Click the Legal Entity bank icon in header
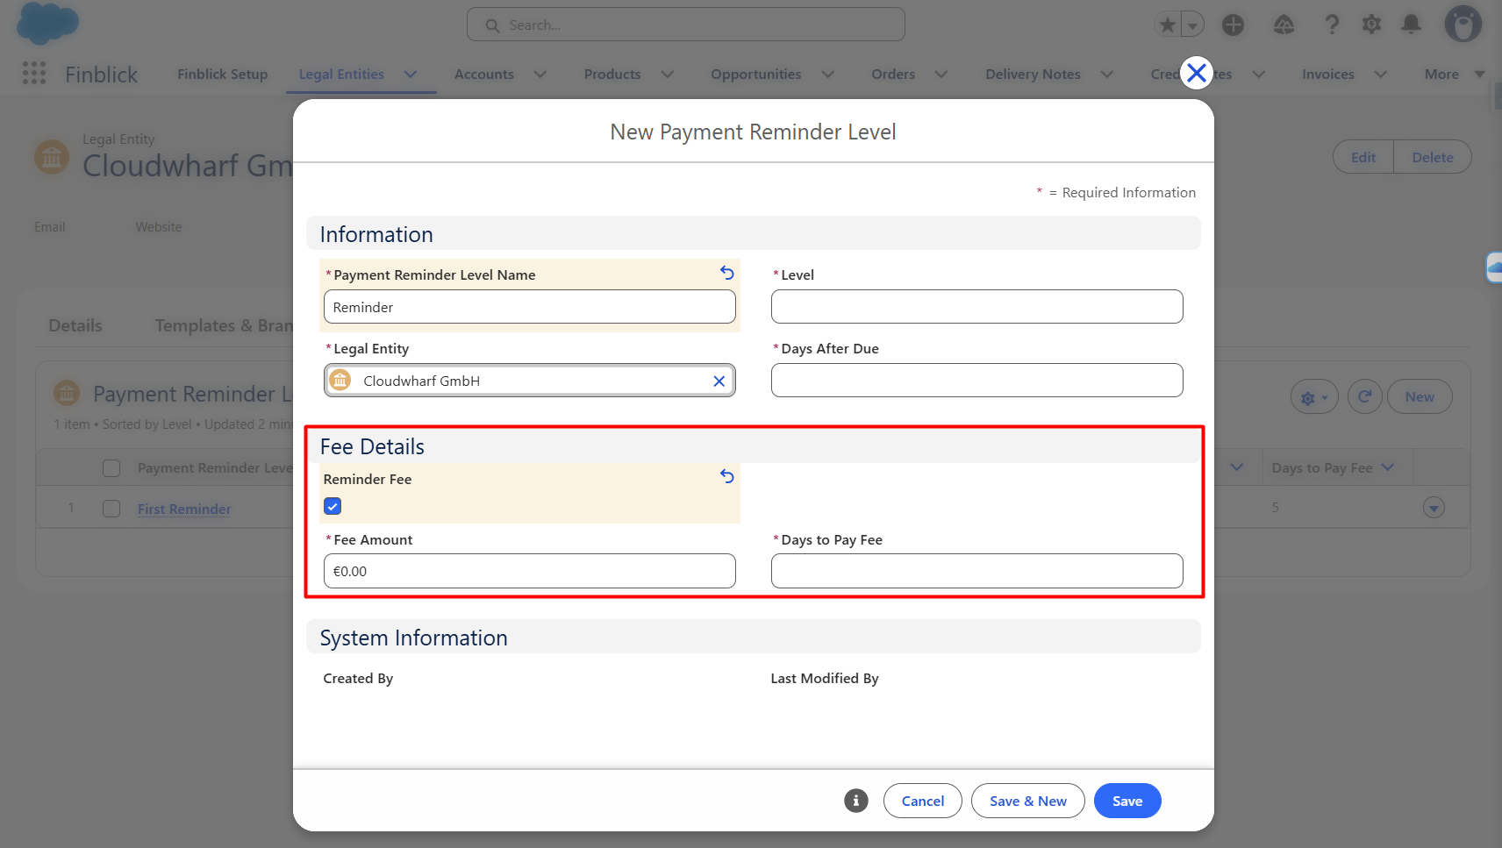Screen dimensions: 1502x848 click(52, 157)
